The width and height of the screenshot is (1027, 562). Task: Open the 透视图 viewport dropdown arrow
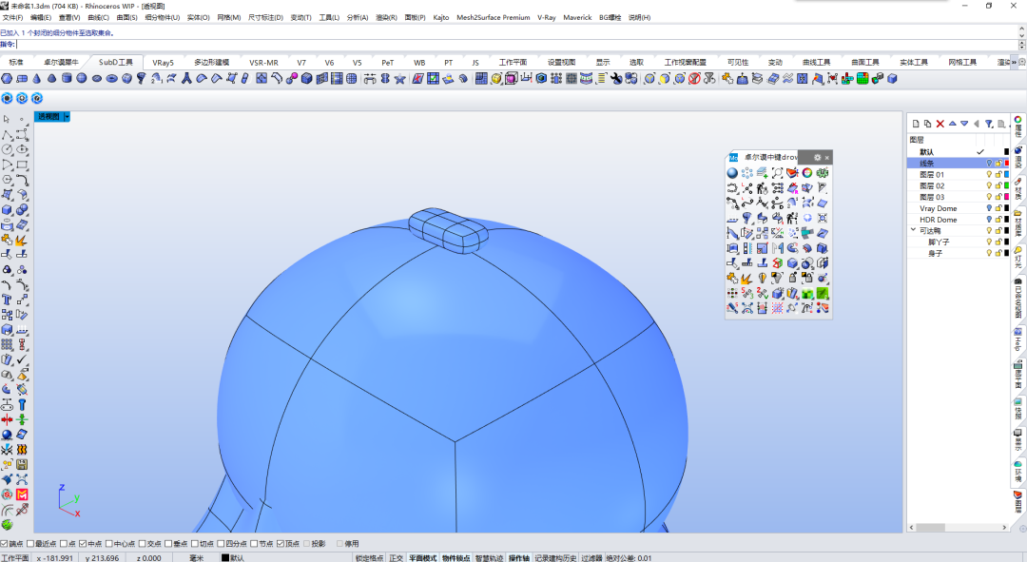pos(67,117)
